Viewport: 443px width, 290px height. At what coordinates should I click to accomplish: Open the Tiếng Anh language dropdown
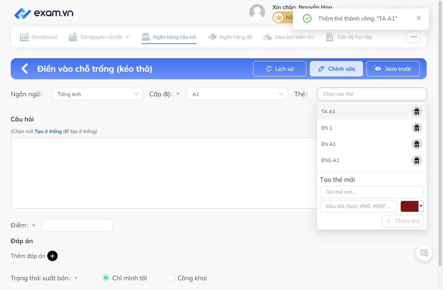[97, 94]
